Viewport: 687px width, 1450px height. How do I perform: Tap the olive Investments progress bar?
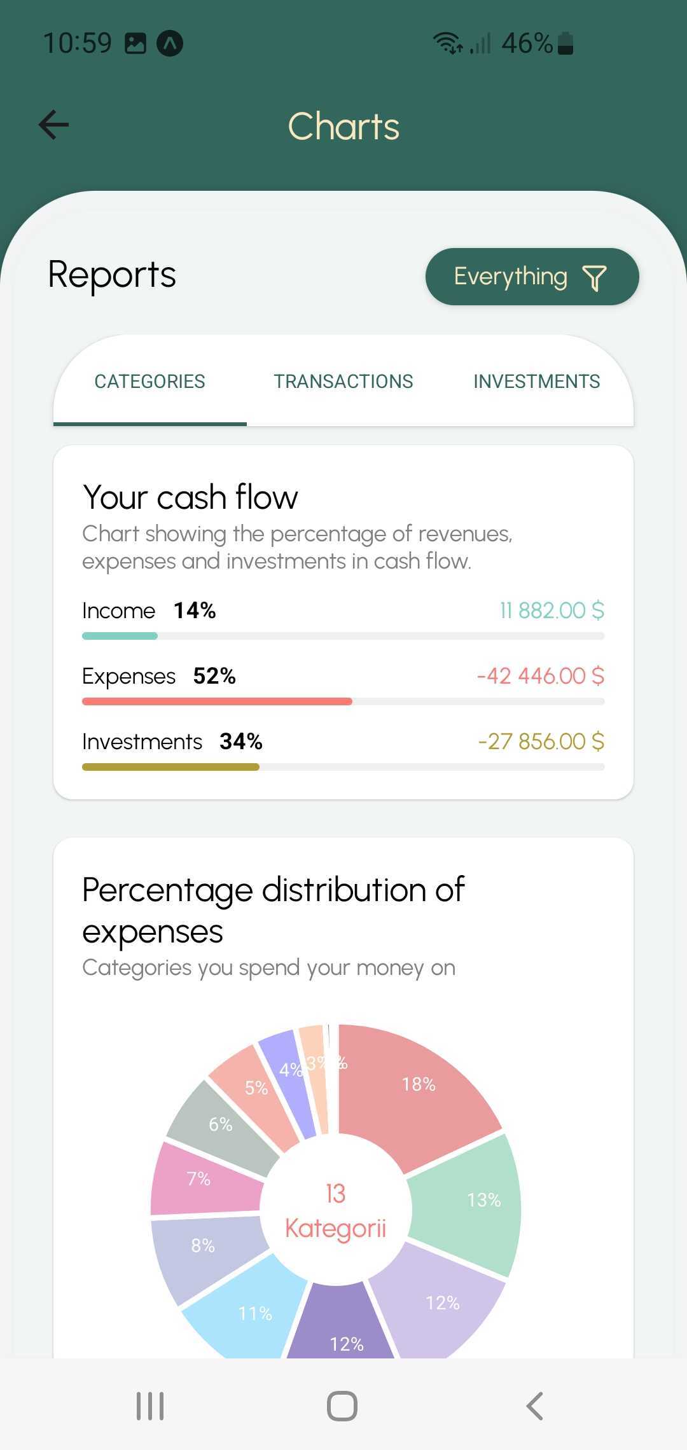pos(170,767)
